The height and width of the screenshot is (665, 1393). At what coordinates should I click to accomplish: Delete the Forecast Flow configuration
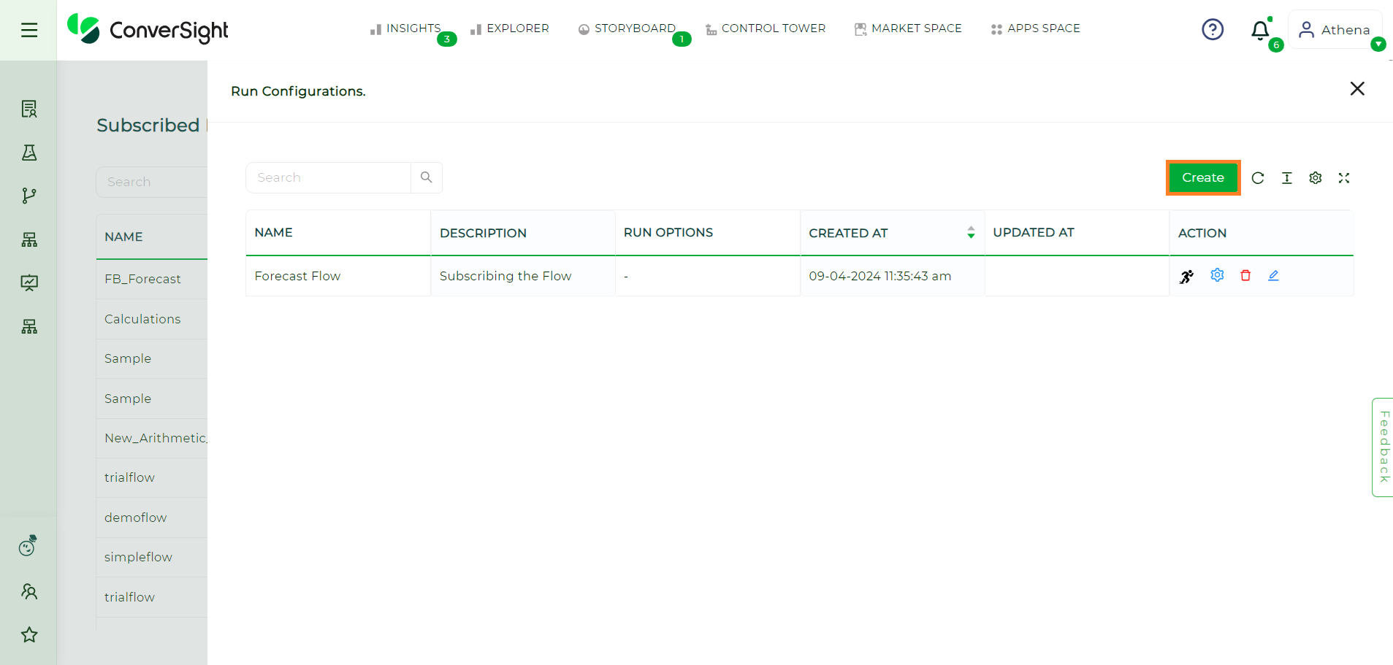click(1245, 275)
